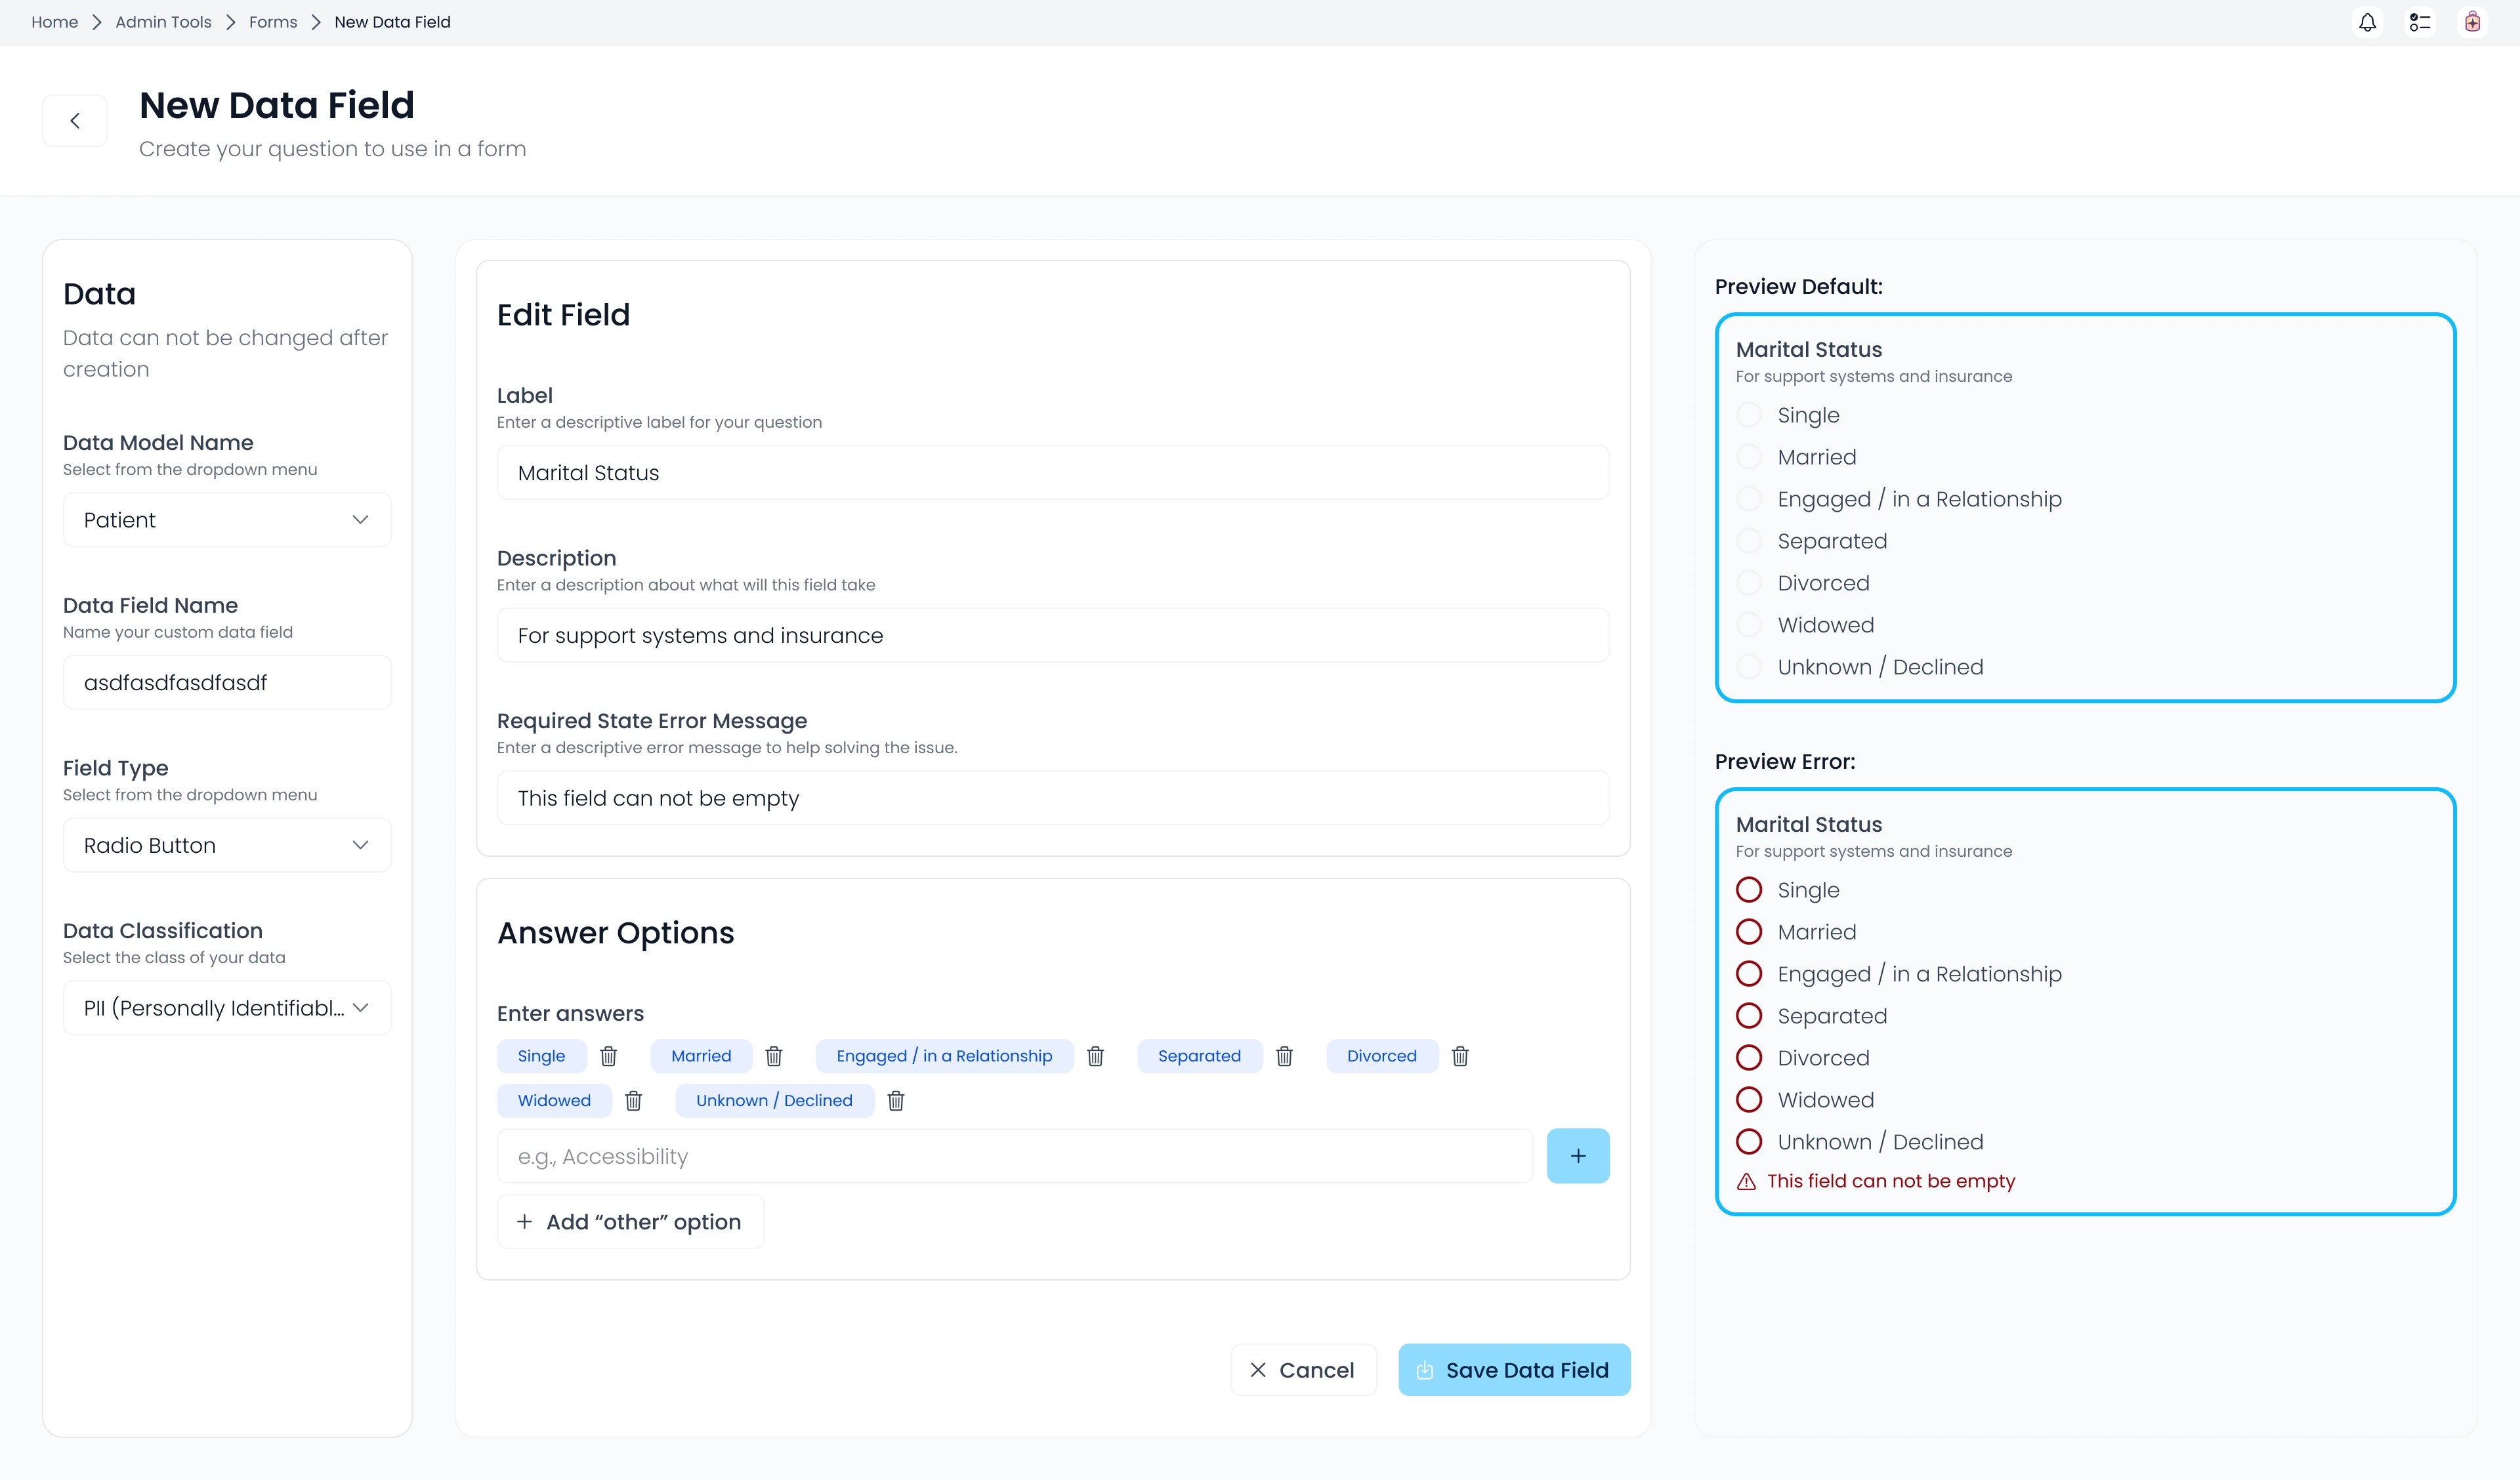The height and width of the screenshot is (1480, 2520).
Task: Select Widowed in the error preview
Action: [1749, 1100]
